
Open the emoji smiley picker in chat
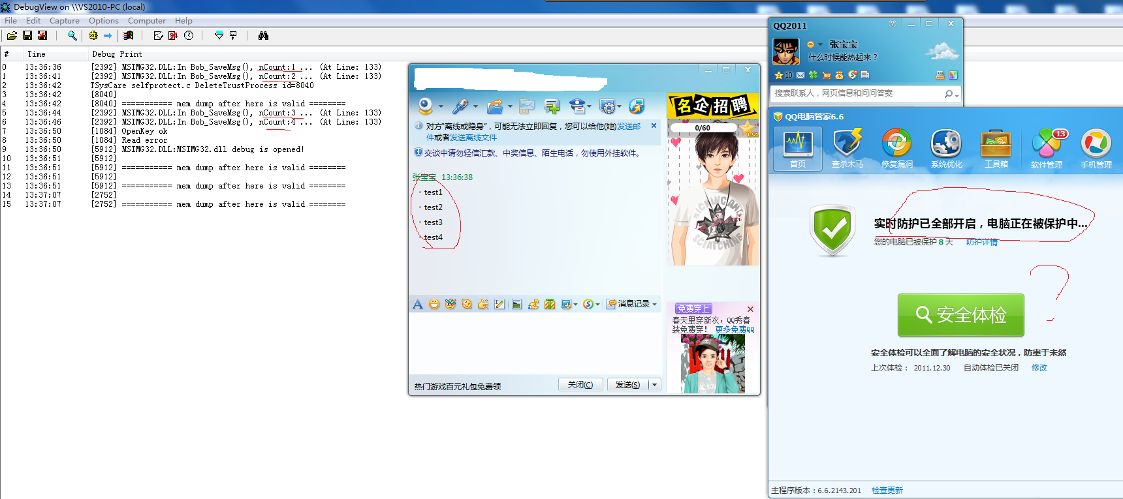[434, 304]
